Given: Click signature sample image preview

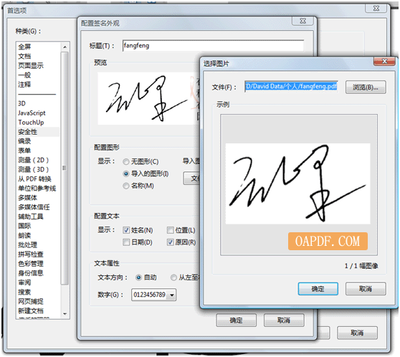Looking at the screenshot, I should (x=297, y=184).
